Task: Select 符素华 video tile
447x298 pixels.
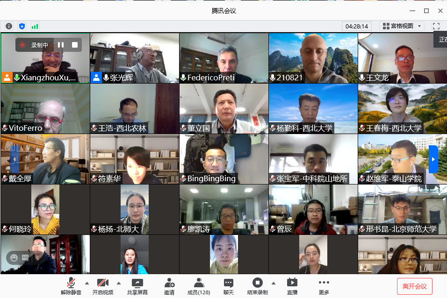Action: [x=135, y=159]
